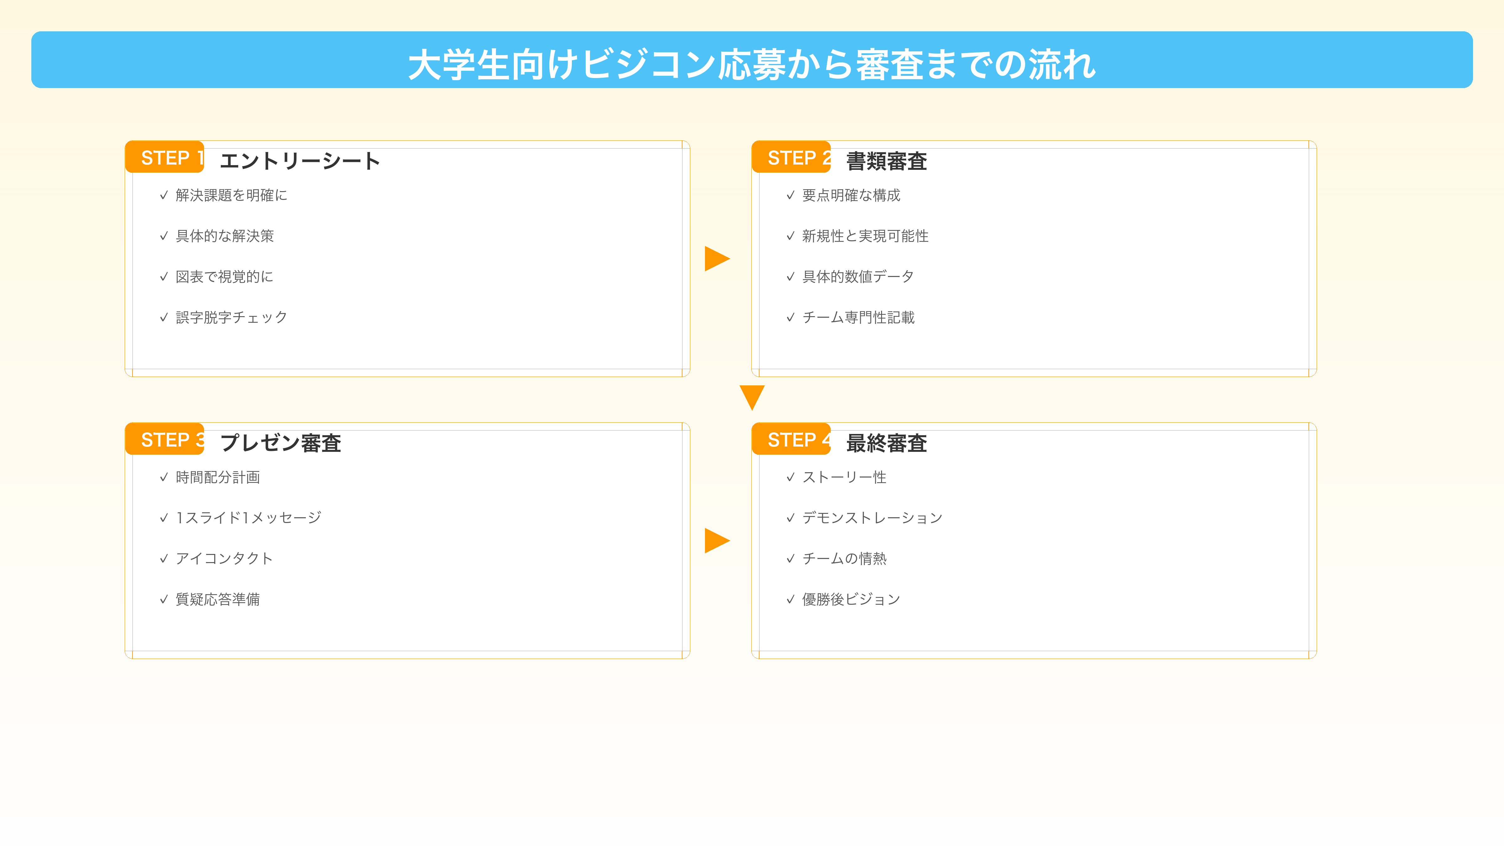This screenshot has width=1504, height=846.
Task: Select the STEP 4 orange badge
Action: click(x=791, y=439)
